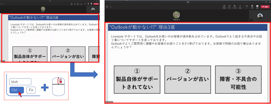Open More actions menu in larger window toolbar
Image resolution: width=271 pixels, height=104 pixels.
click(x=240, y=7)
